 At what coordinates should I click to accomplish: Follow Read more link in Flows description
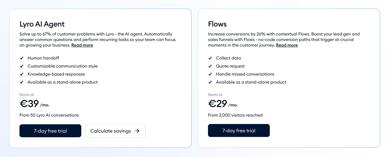click(x=287, y=45)
